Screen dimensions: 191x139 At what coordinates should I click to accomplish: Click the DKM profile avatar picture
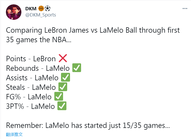point(14,12)
